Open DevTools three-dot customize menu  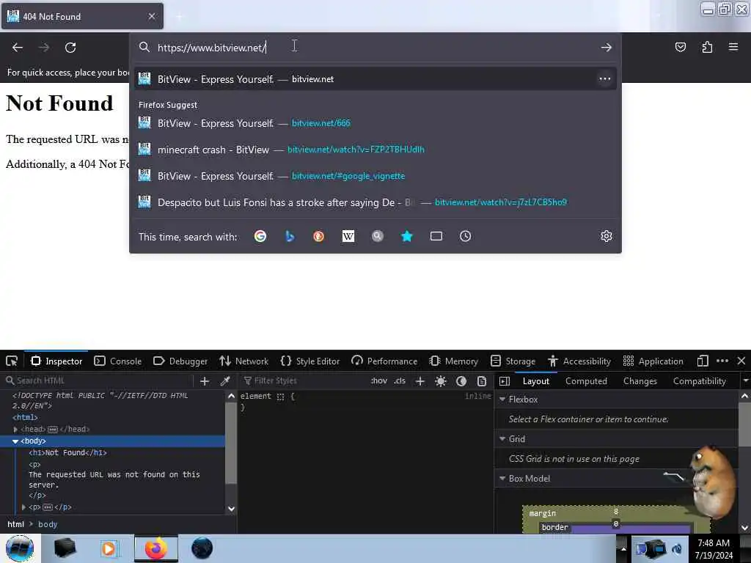(x=722, y=361)
